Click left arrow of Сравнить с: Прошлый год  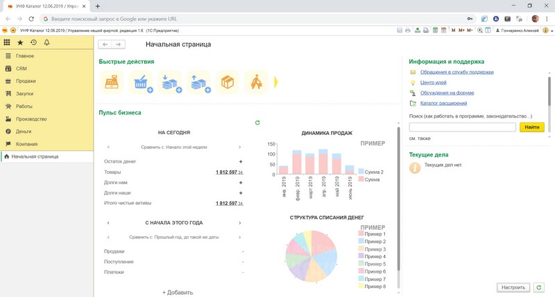click(x=108, y=237)
